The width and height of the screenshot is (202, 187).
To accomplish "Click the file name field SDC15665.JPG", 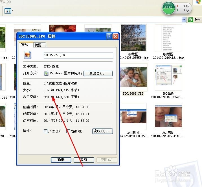I will 78,55.
